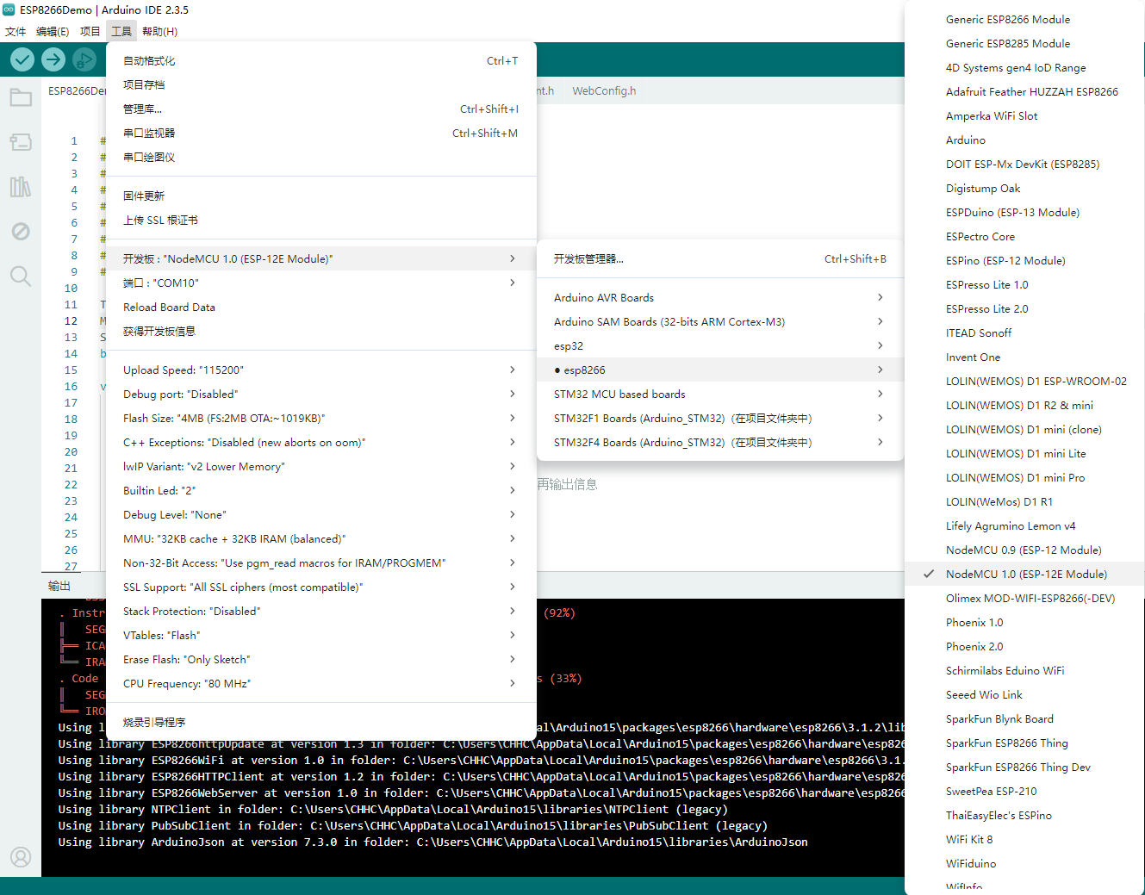Viewport: 1145px width, 895px height.
Task: Click the Arduino IDE title bar logo
Action: click(x=9, y=9)
